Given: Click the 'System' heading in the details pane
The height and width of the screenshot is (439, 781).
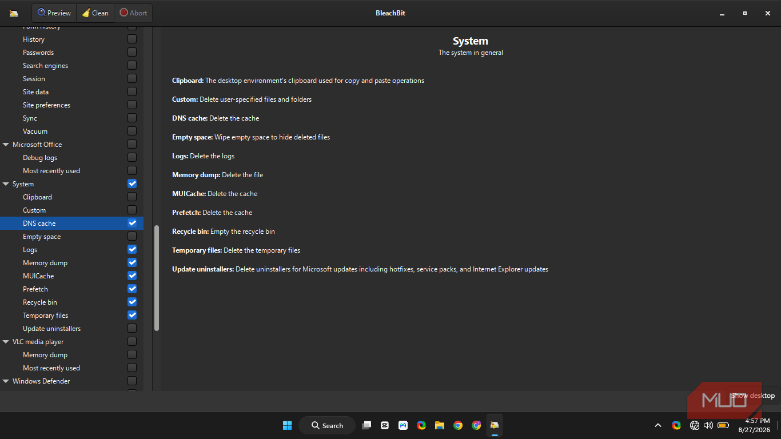Looking at the screenshot, I should (471, 41).
